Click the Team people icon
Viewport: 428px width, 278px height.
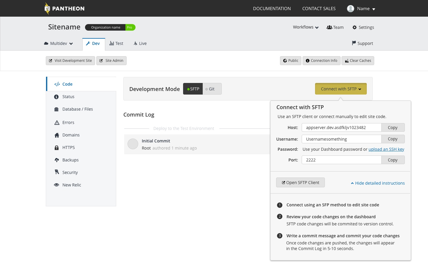tap(329, 27)
